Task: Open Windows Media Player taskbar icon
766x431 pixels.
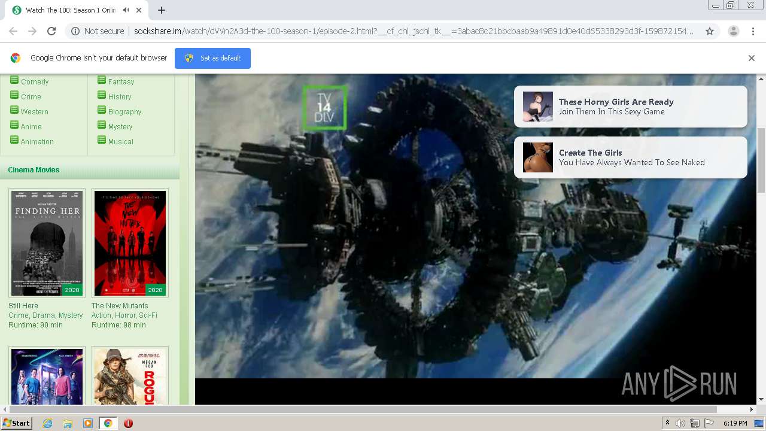Action: (x=88, y=423)
